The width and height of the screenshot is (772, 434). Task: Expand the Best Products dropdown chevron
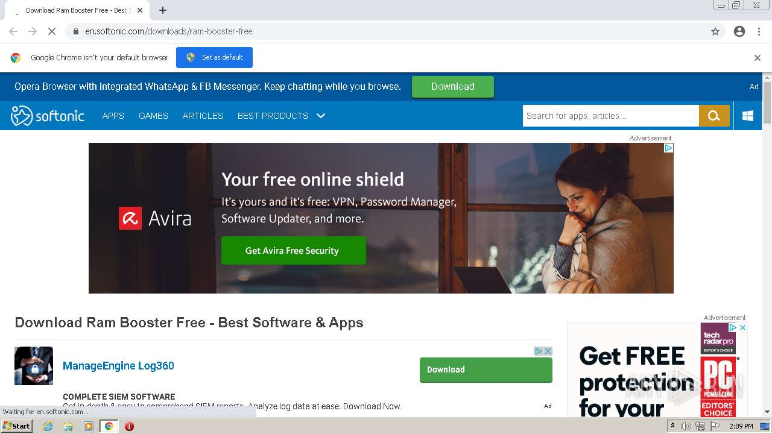pos(321,116)
